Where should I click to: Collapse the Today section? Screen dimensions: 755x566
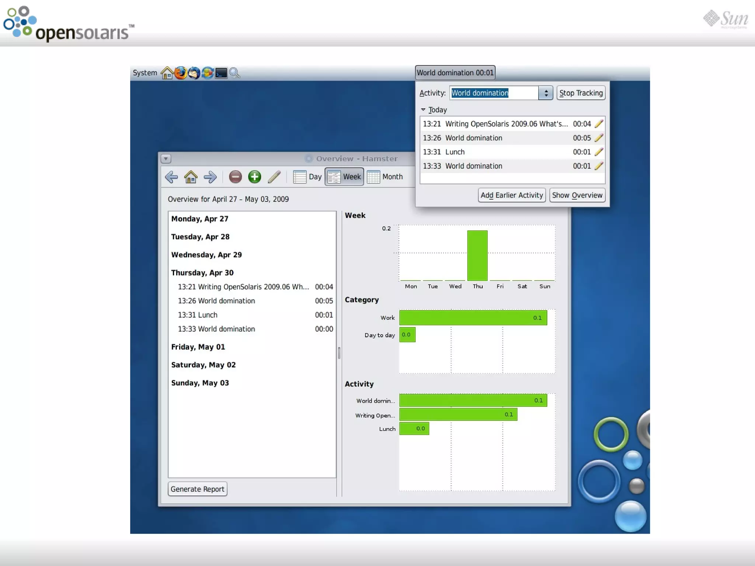click(423, 110)
